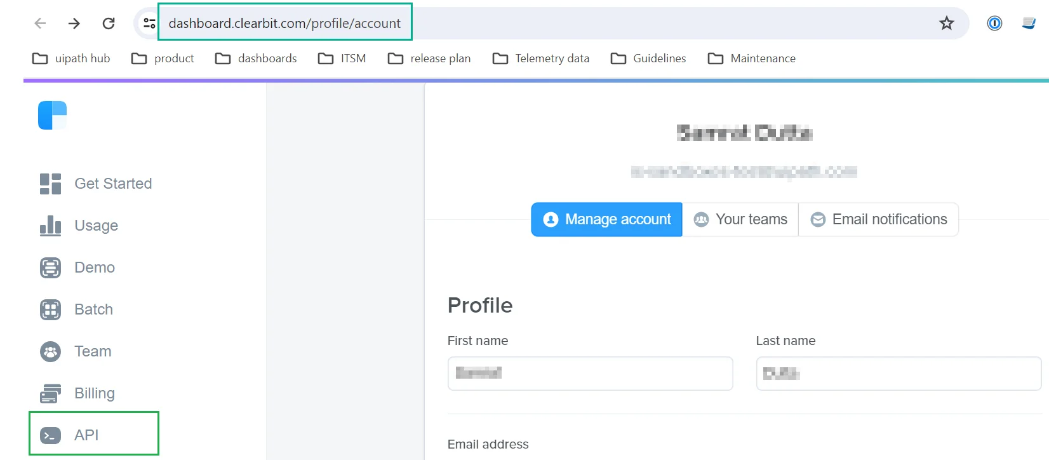Screen dimensions: 1049x460
Task: Click the Demo sidebar icon
Action: pyautogui.click(x=50, y=267)
